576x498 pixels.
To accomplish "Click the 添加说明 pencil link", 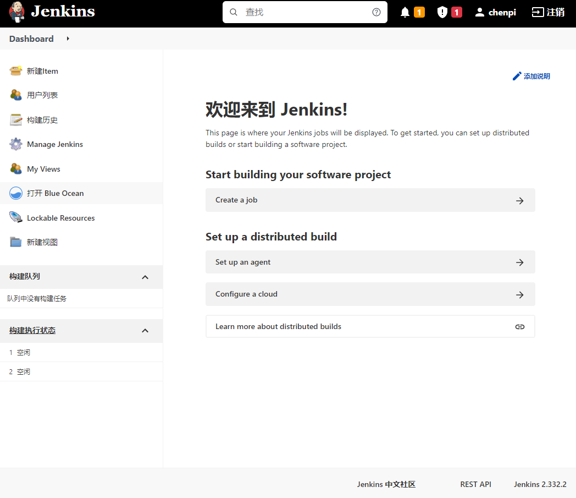I will (531, 76).
